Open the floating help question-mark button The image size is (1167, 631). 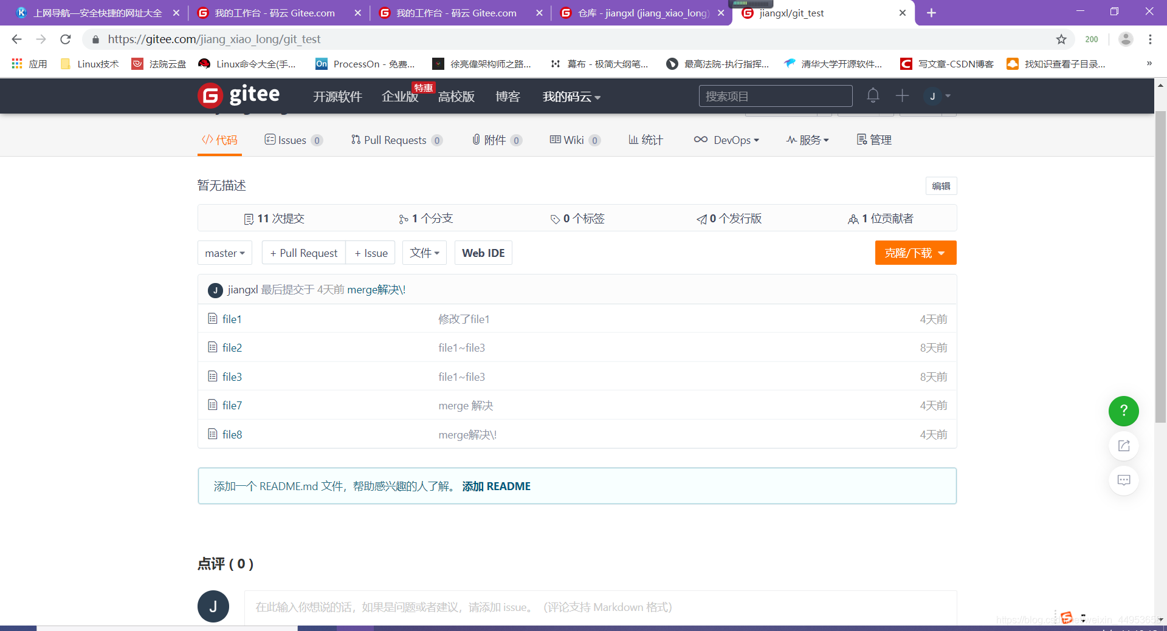(1123, 411)
